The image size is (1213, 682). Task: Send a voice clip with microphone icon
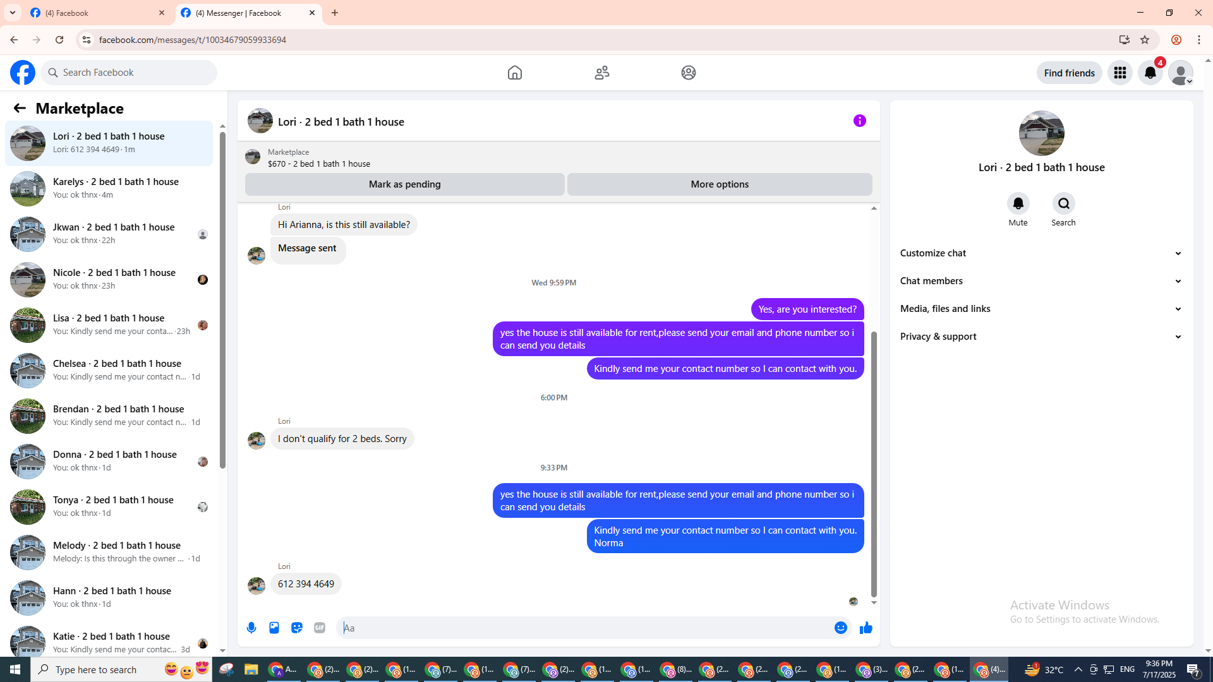[x=251, y=628]
